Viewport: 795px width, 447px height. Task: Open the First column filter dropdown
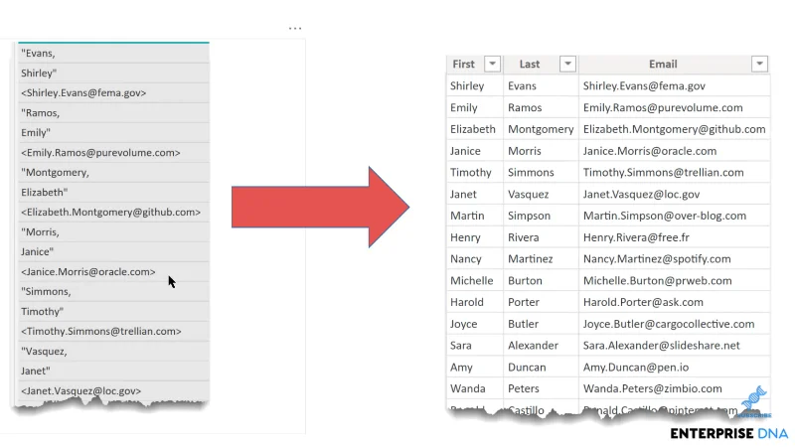click(x=492, y=64)
